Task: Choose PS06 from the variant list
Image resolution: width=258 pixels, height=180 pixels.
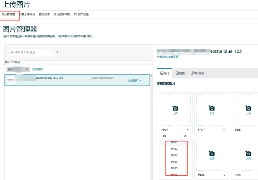Action: coord(175,175)
